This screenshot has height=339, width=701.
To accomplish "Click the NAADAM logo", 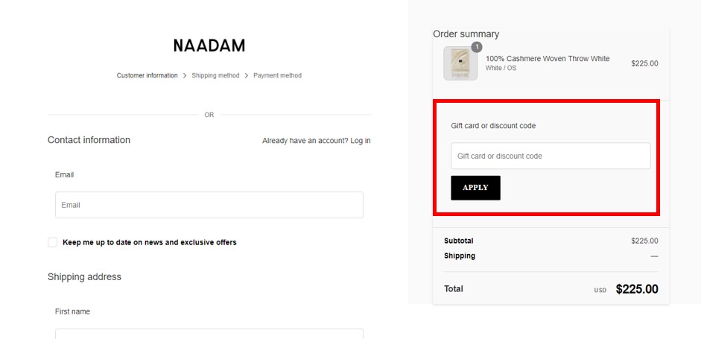I will pos(209,45).
